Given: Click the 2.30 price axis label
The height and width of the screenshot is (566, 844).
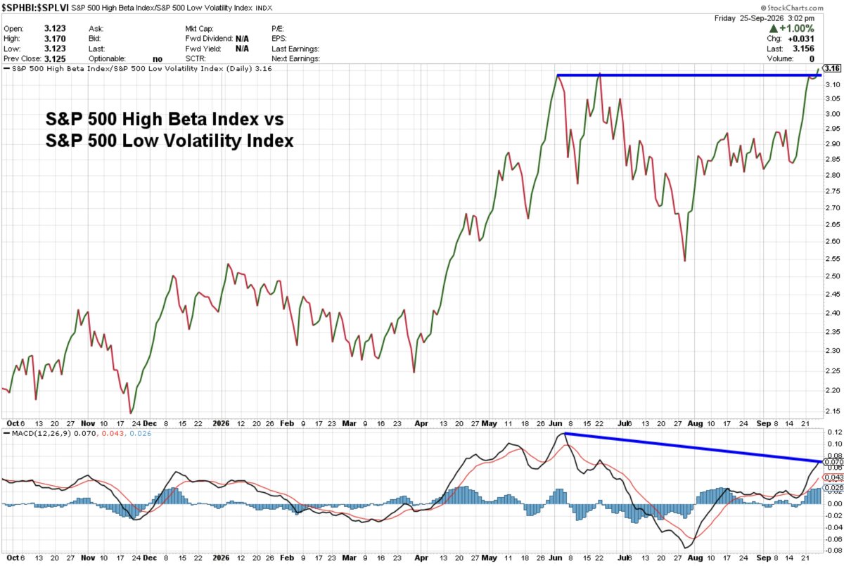Looking at the screenshot, I should click(832, 351).
